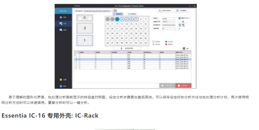The height and width of the screenshot is (130, 259).
Task: Select sample tray number 1
Action: (84, 40)
